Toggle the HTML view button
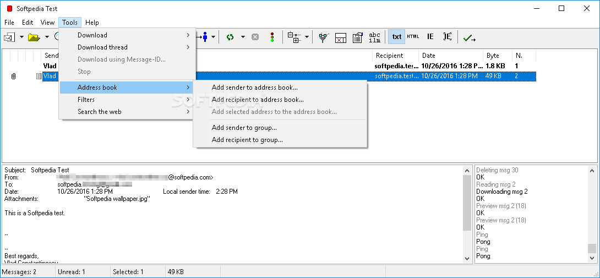Screen dimensions: 600x278 [x=413, y=37]
